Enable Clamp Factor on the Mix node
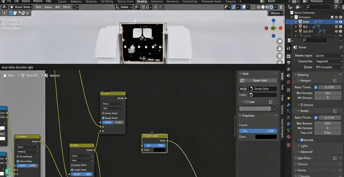The height and width of the screenshot is (177, 344). click(x=103, y=118)
